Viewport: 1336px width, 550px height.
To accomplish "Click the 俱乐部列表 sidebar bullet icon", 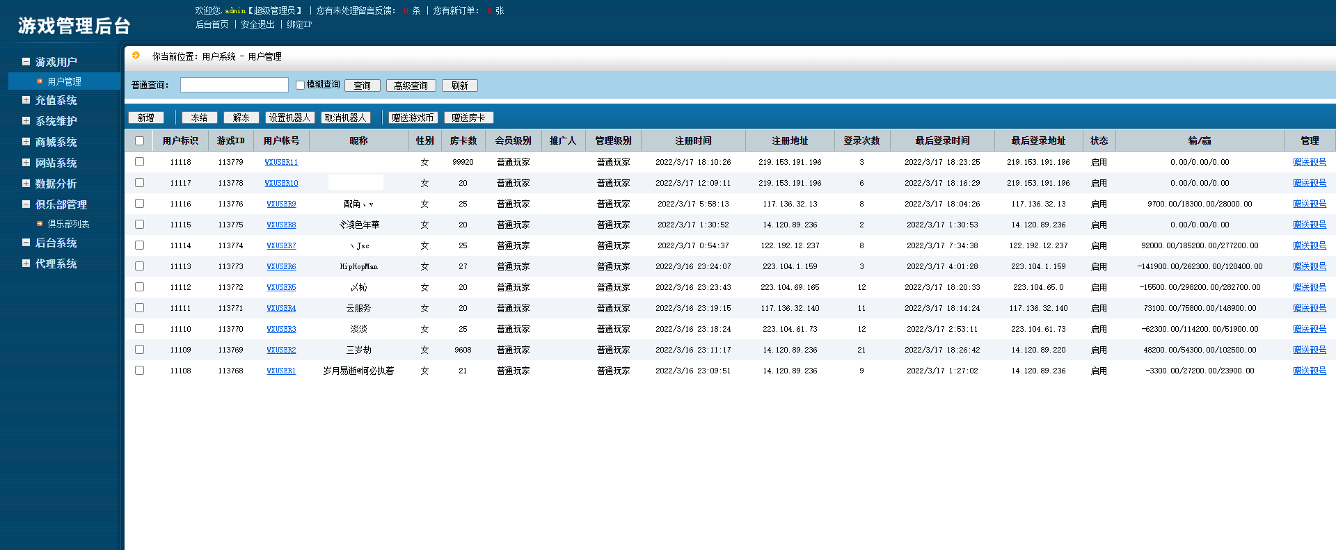I will click(x=40, y=224).
